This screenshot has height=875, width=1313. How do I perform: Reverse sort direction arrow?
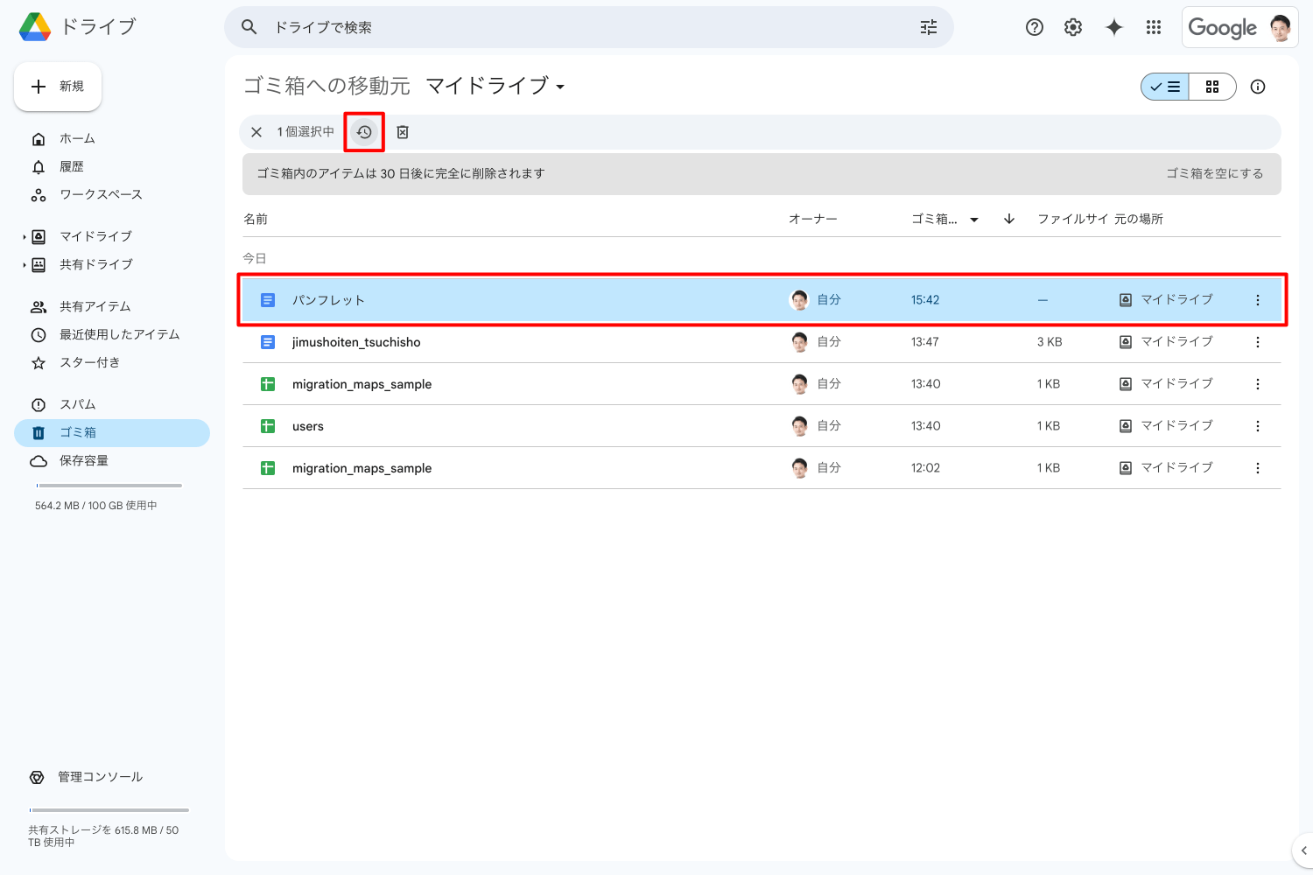[1009, 219]
